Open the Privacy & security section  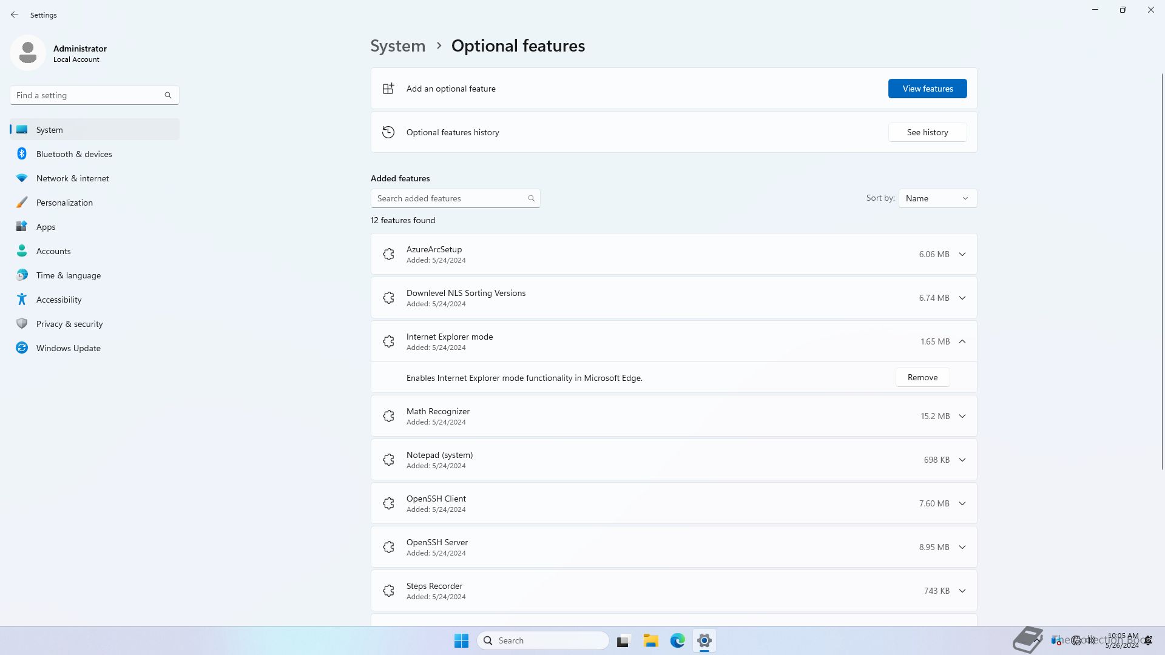tap(69, 324)
